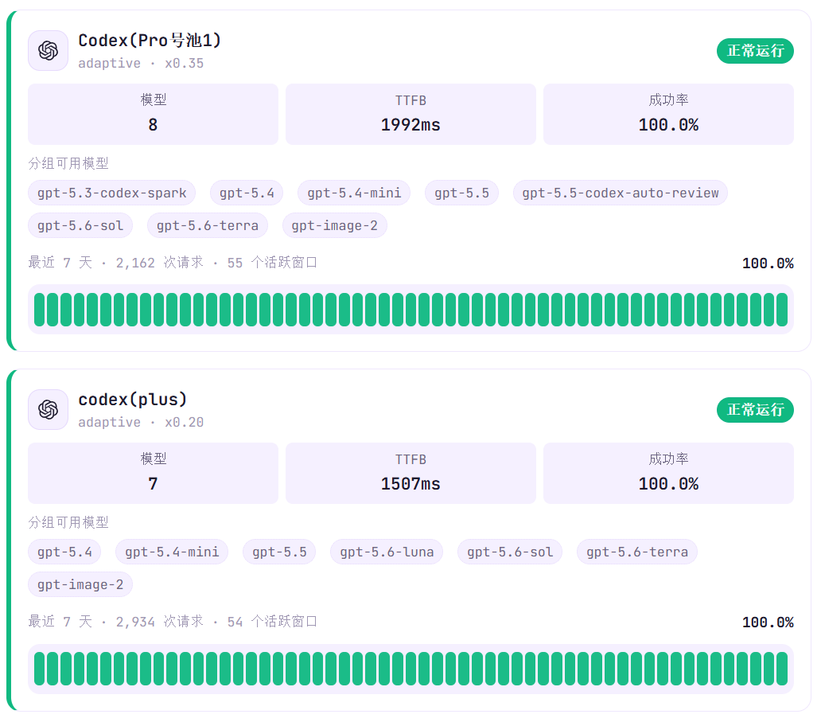Image resolution: width=821 pixels, height=726 pixels.
Task: Select gpt-image-2 tag in codex(plus) card
Action: tap(80, 584)
